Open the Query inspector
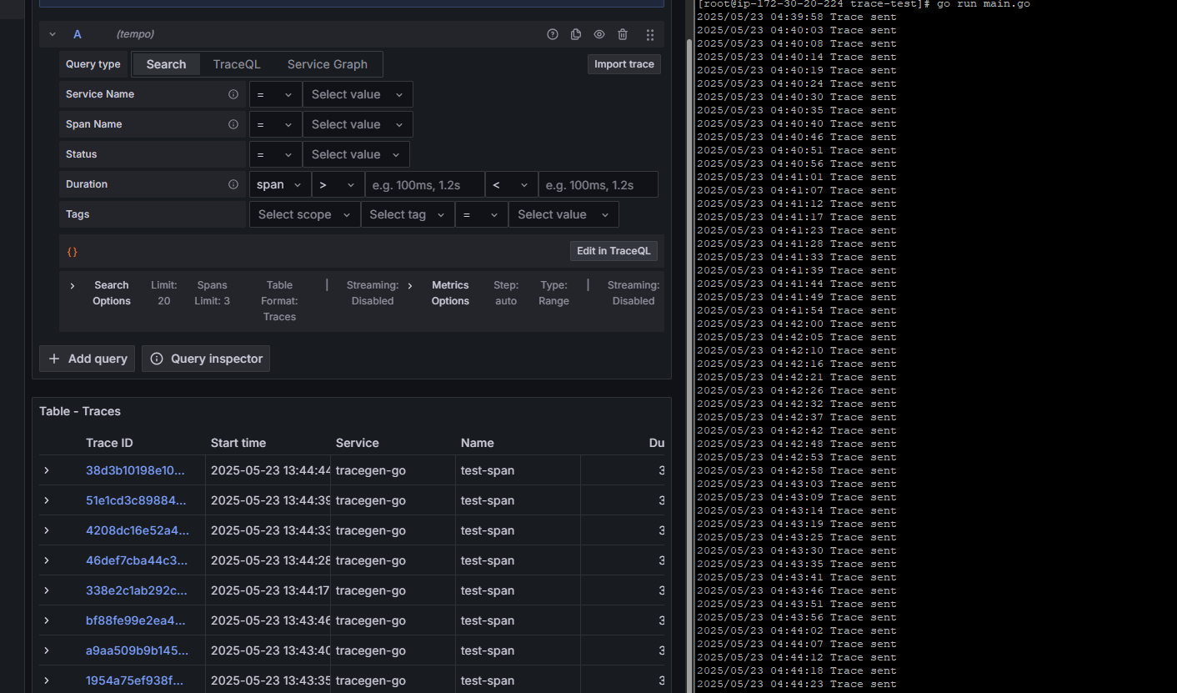1177x693 pixels. point(206,359)
